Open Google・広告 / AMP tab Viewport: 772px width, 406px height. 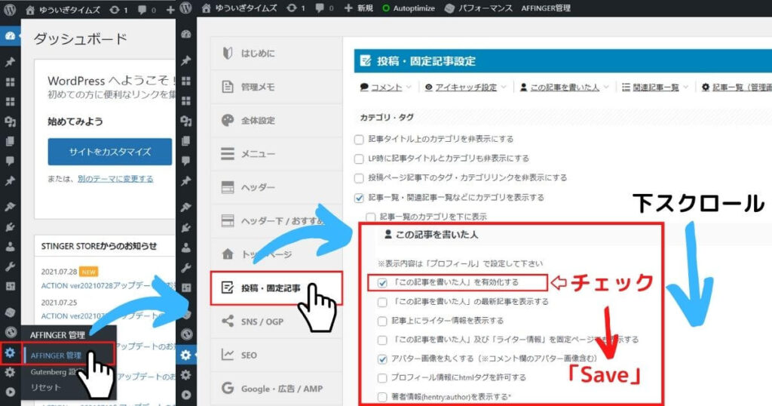click(x=276, y=388)
